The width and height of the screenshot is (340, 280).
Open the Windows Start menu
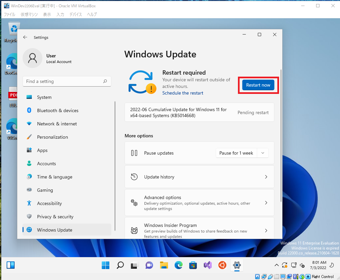point(106,265)
